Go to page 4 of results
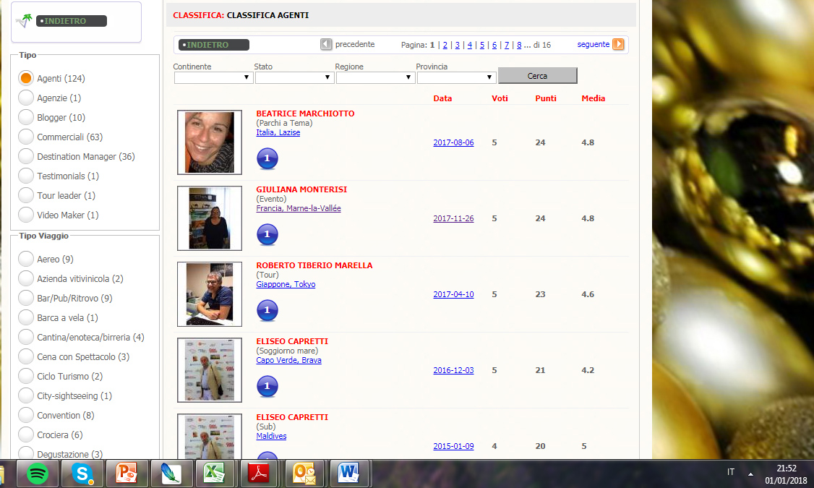 tap(470, 45)
